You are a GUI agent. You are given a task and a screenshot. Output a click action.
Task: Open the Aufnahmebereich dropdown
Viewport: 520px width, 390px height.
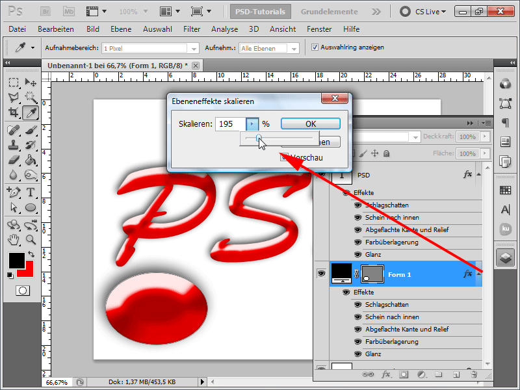point(194,48)
